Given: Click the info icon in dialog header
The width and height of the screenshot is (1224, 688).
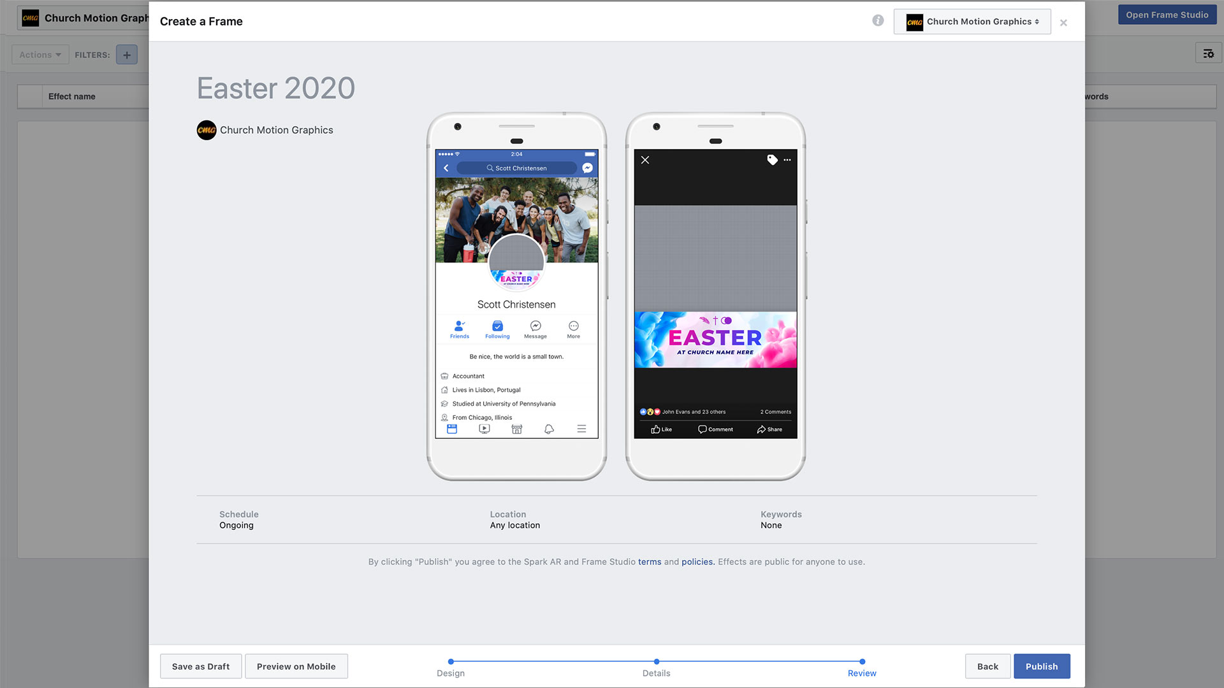Looking at the screenshot, I should click(878, 21).
